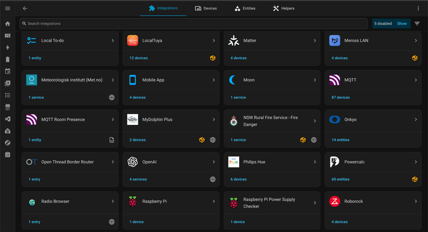Click the LocalTuya integration logo
This screenshot has height=232, width=428.
132,40
